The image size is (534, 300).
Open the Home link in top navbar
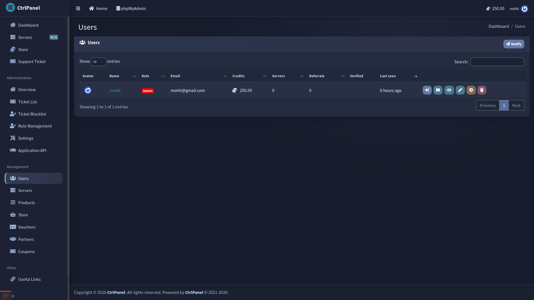tap(98, 8)
